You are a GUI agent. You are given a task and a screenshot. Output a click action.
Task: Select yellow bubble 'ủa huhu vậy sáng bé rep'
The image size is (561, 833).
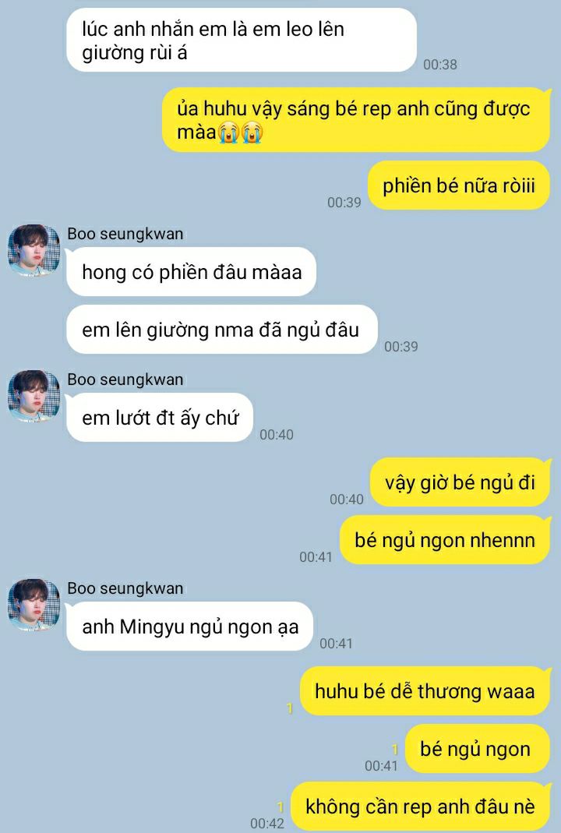(356, 120)
